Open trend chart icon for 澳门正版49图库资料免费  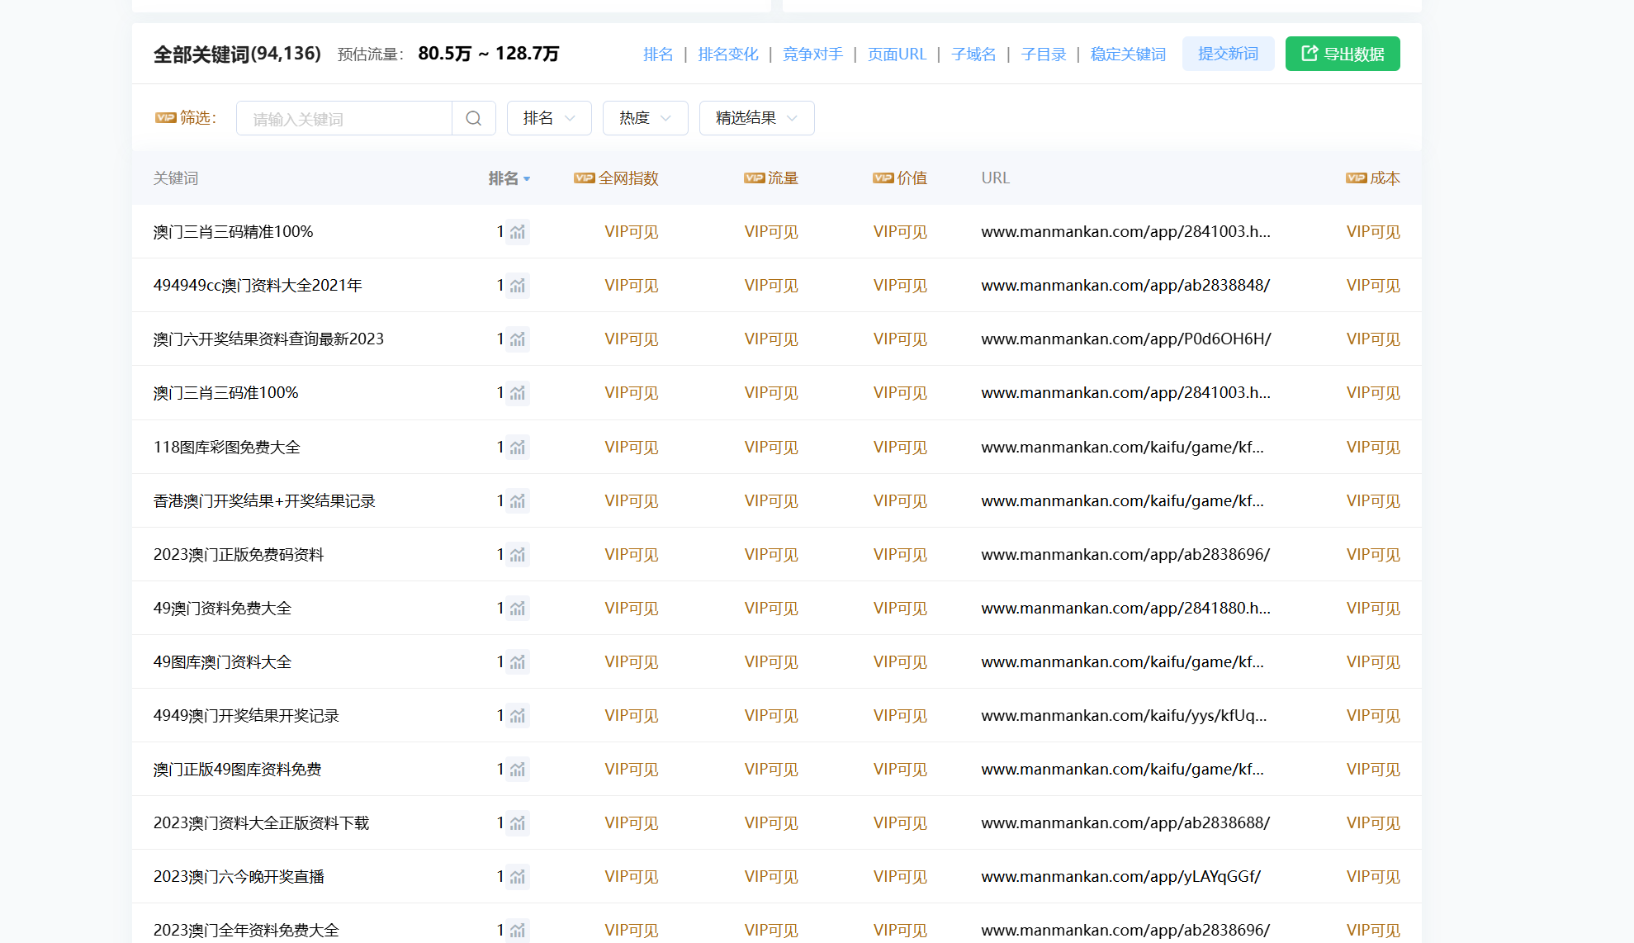[518, 770]
